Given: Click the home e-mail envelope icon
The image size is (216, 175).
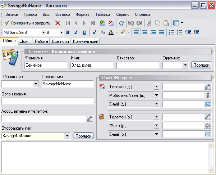Looking at the screenshot, I should click(208, 104).
